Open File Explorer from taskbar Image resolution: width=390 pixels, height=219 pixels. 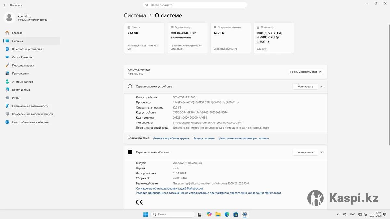218,214
